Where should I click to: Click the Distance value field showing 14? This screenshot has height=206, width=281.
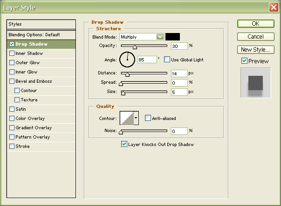(179, 73)
